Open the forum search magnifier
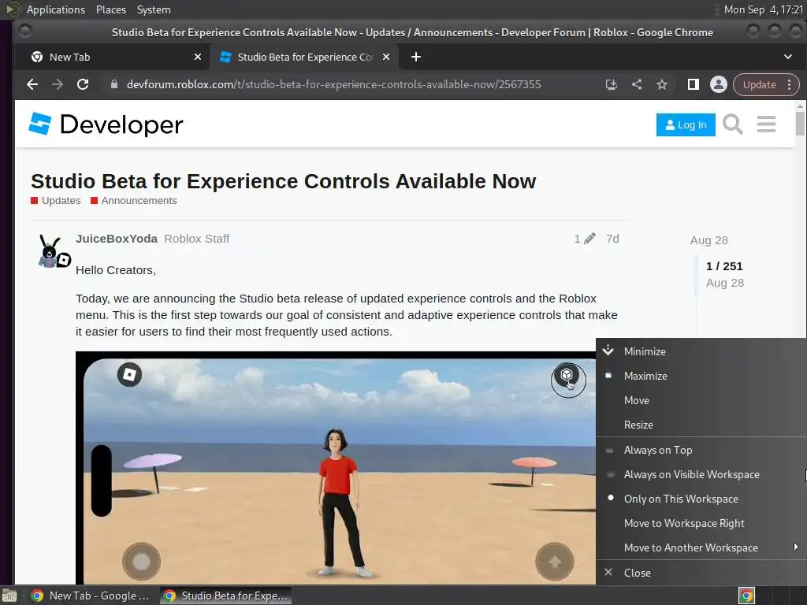This screenshot has height=605, width=807. [732, 124]
